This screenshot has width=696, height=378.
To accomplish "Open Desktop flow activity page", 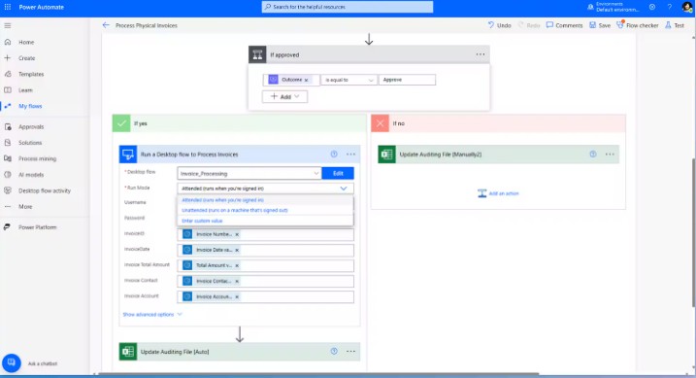I will pyautogui.click(x=45, y=191).
